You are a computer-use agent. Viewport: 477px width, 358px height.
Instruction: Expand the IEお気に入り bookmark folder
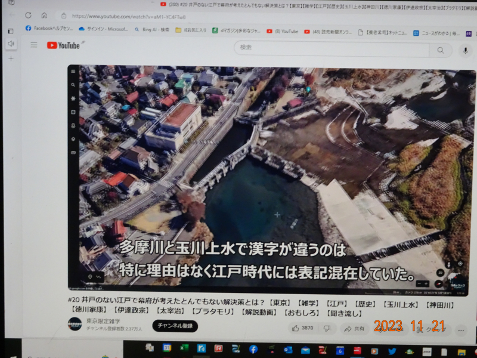tap(191, 30)
